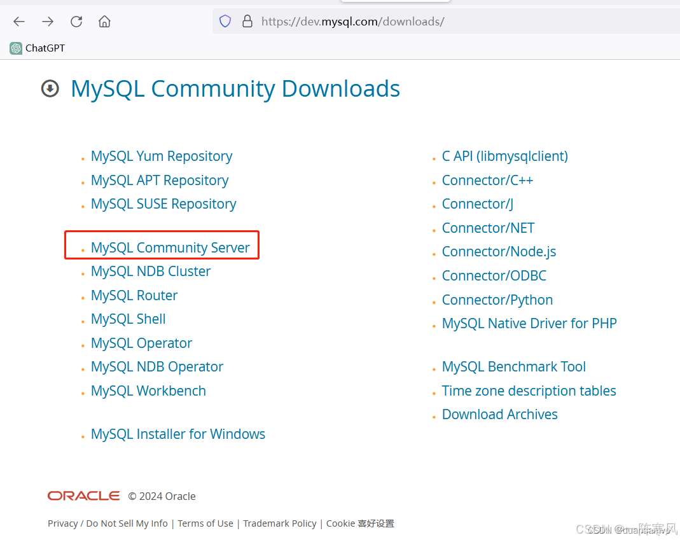The width and height of the screenshot is (680, 540).
Task: Click the download circle icon beside the title
Action: pos(50,88)
